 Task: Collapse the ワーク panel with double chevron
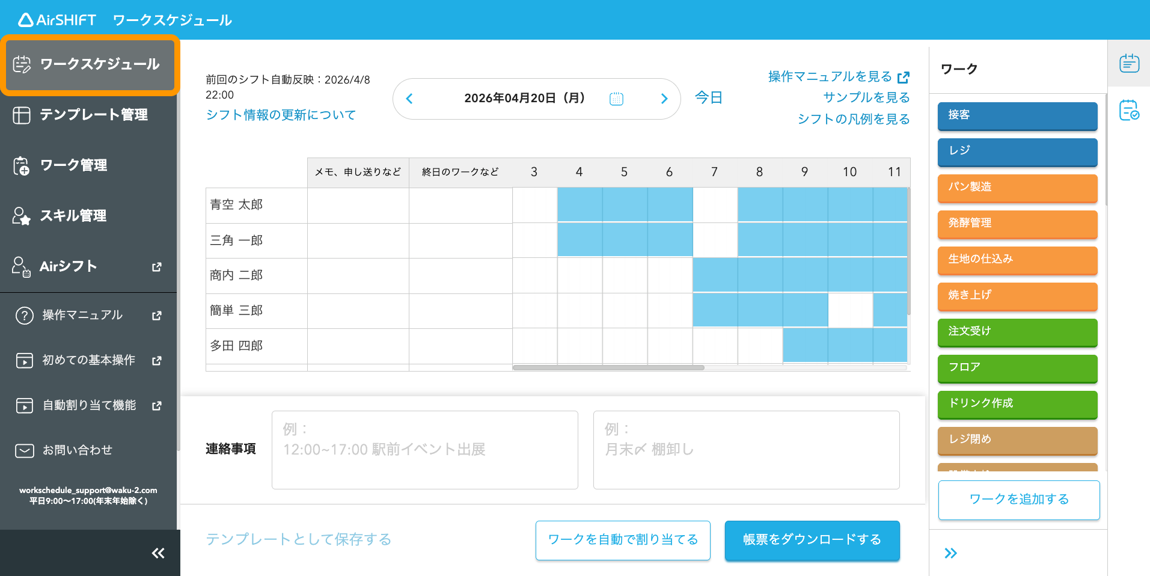(x=950, y=553)
